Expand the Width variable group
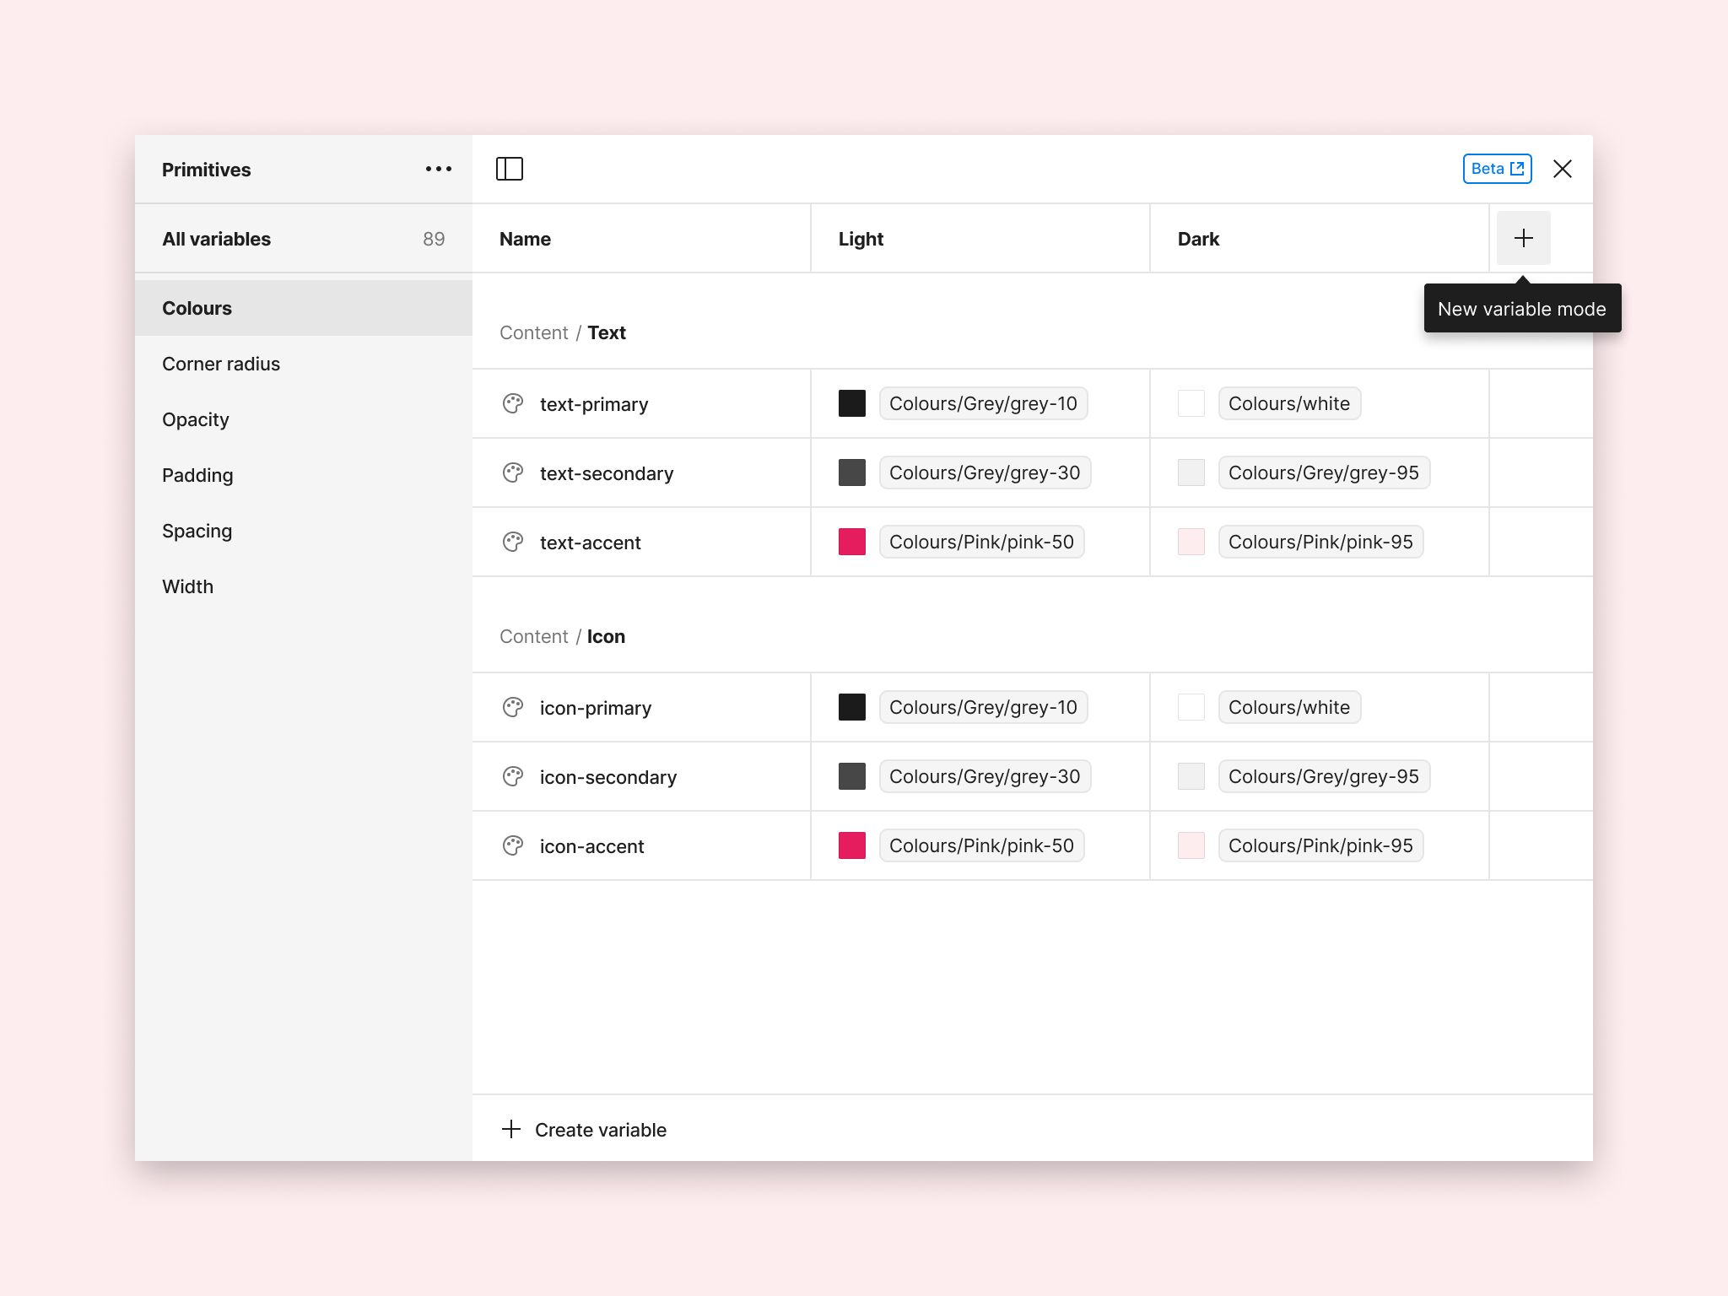Viewport: 1728px width, 1296px height. [188, 586]
